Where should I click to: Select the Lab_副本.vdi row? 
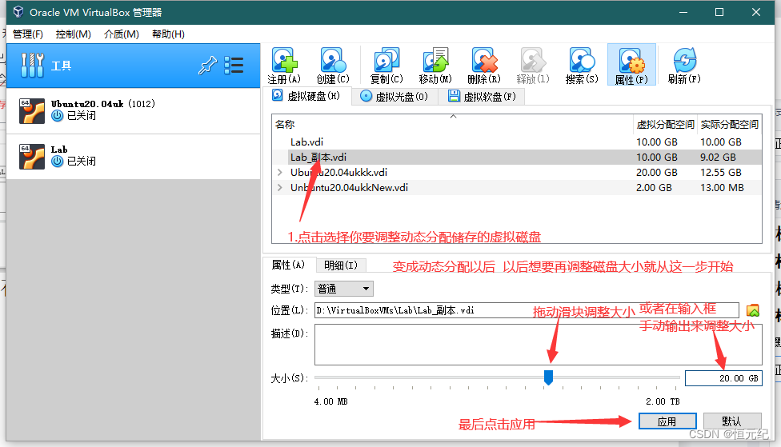point(516,158)
